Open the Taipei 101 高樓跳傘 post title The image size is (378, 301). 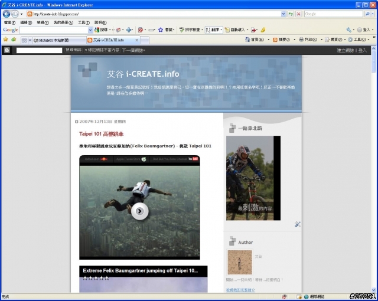click(x=101, y=134)
